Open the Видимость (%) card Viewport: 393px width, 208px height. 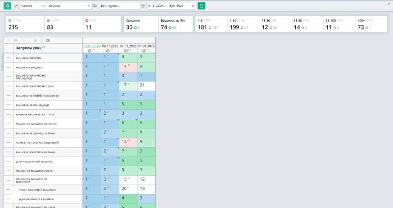point(176,24)
